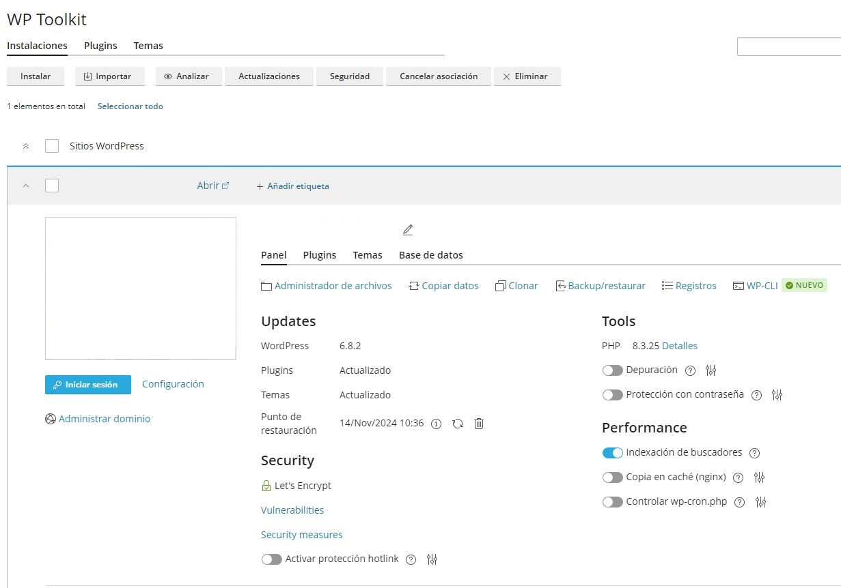
Task: Check the Sitios WordPress checkbox
Action: pos(52,146)
